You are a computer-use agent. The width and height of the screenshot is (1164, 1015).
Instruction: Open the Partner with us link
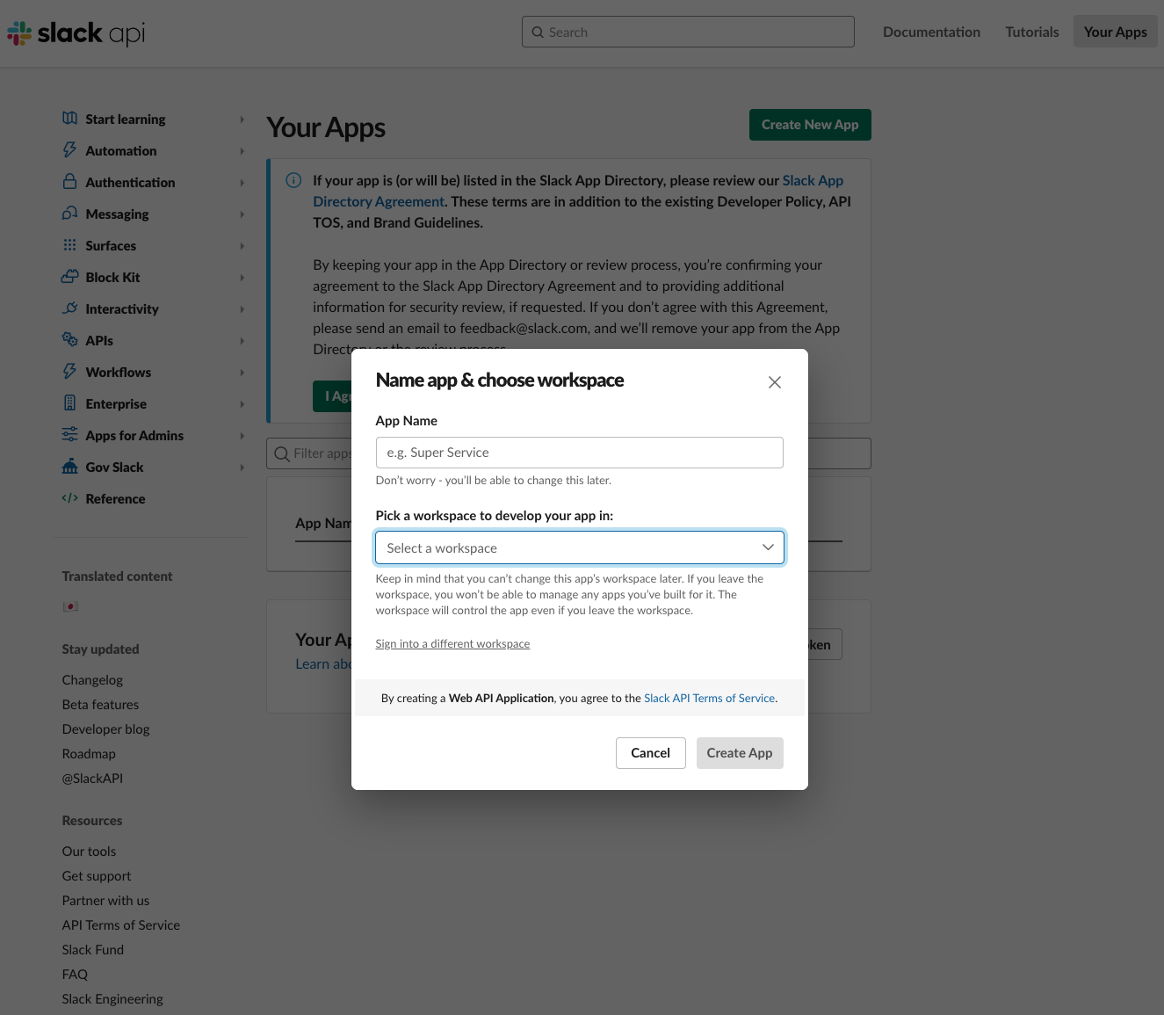(105, 901)
